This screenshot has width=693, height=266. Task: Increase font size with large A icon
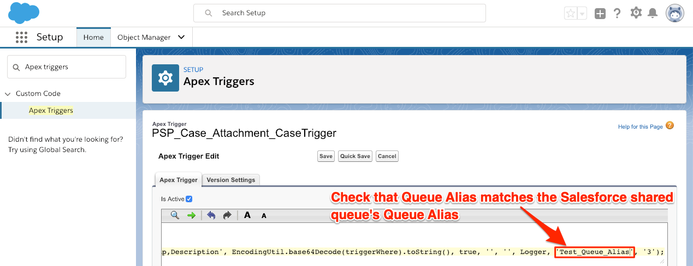click(247, 215)
